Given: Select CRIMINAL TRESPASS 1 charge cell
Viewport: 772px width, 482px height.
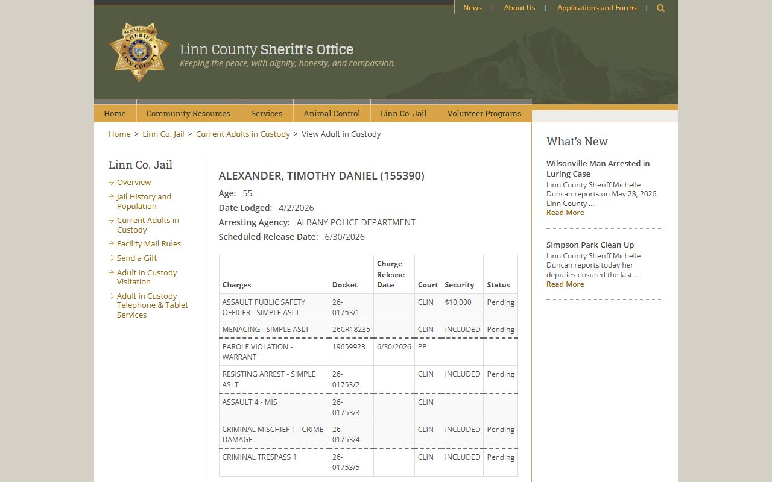Looking at the screenshot, I should click(x=274, y=462).
